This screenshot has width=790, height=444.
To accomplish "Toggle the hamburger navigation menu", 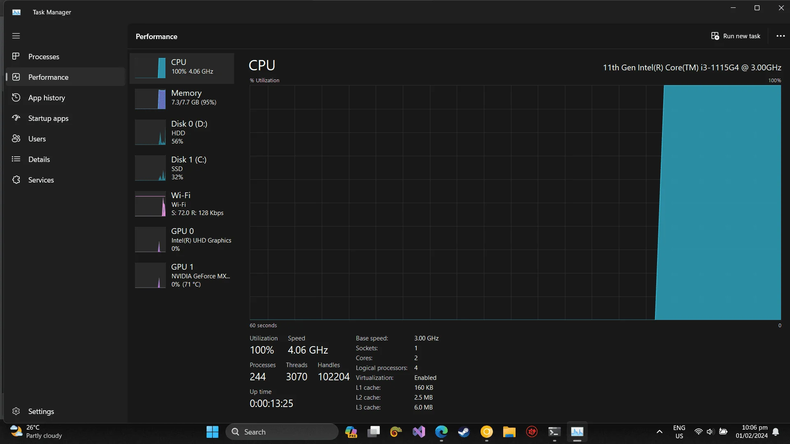I will pyautogui.click(x=16, y=36).
